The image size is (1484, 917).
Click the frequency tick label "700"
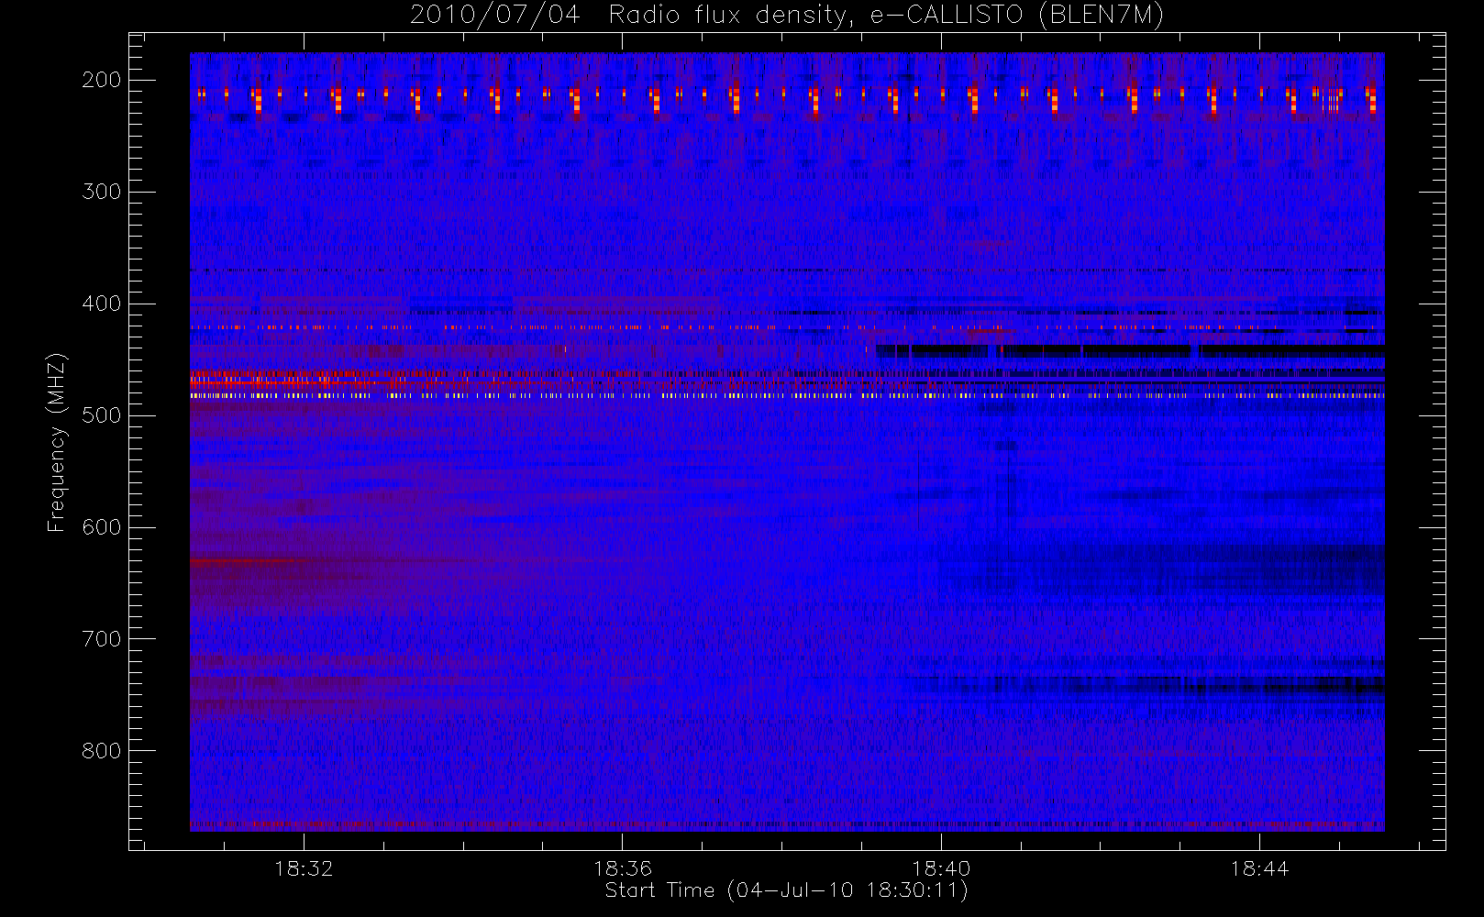click(x=102, y=639)
